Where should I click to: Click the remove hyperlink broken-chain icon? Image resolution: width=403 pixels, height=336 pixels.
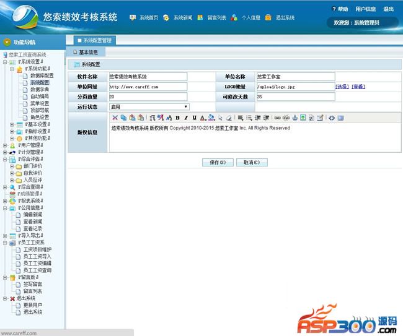tap(286, 118)
